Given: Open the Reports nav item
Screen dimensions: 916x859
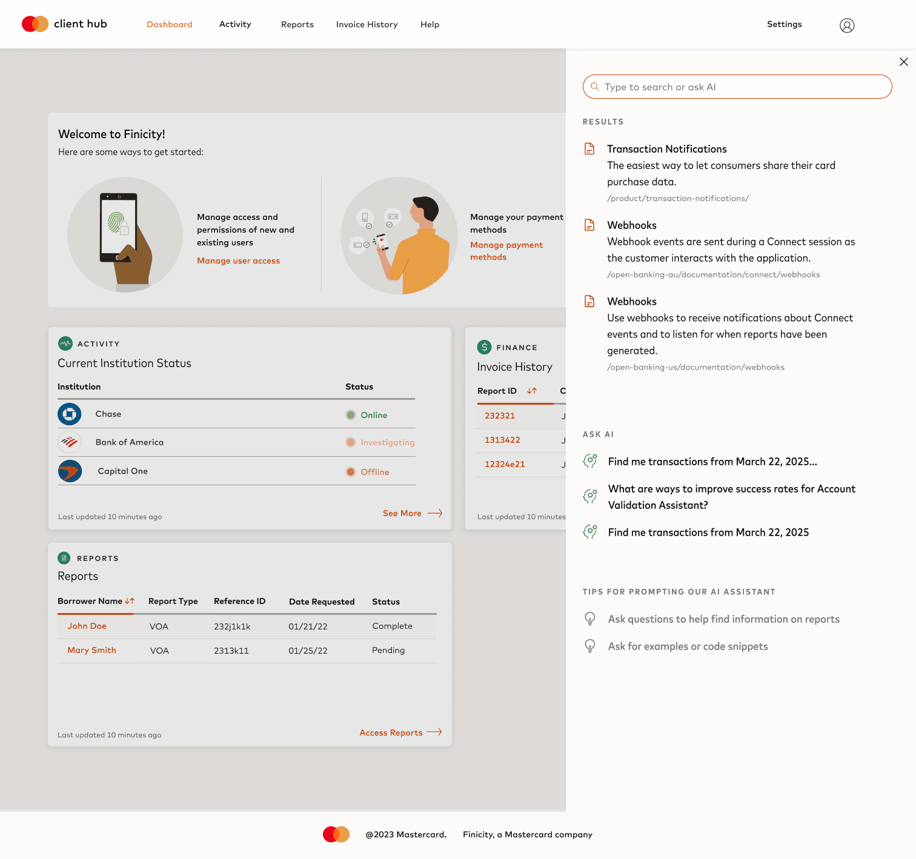Looking at the screenshot, I should pyautogui.click(x=297, y=24).
